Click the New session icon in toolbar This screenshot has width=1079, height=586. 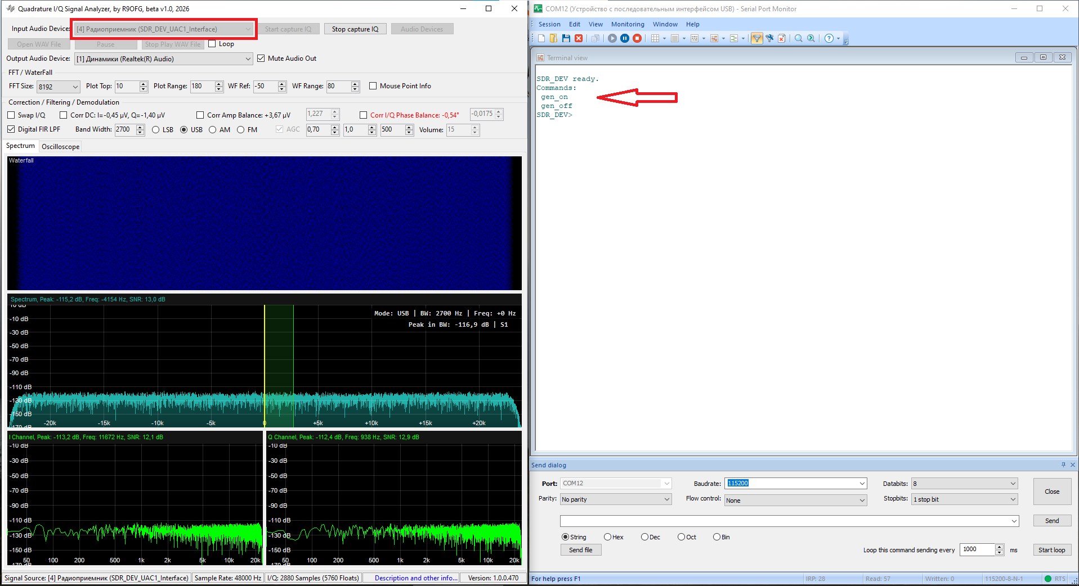(541, 38)
